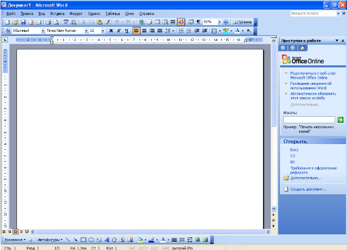347x250 pixels.
Task: Open the Справка menu
Action: pos(147,13)
